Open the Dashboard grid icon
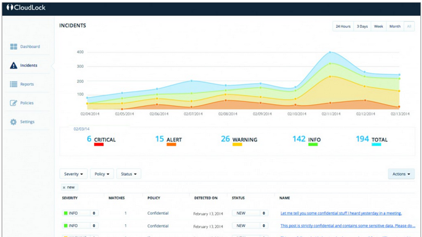The height and width of the screenshot is (237, 422). click(x=13, y=47)
